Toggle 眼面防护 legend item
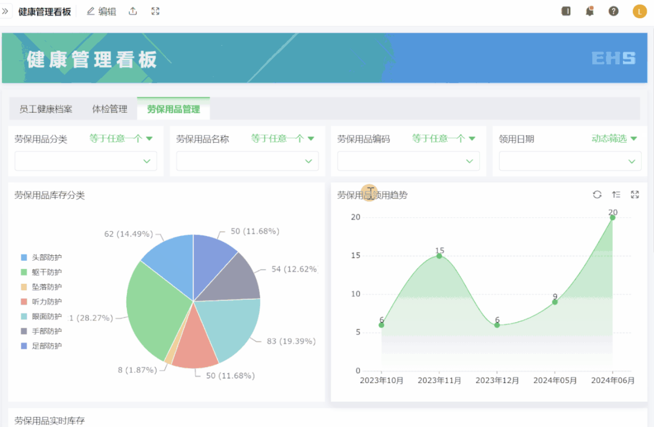654x427 pixels. [x=41, y=317]
